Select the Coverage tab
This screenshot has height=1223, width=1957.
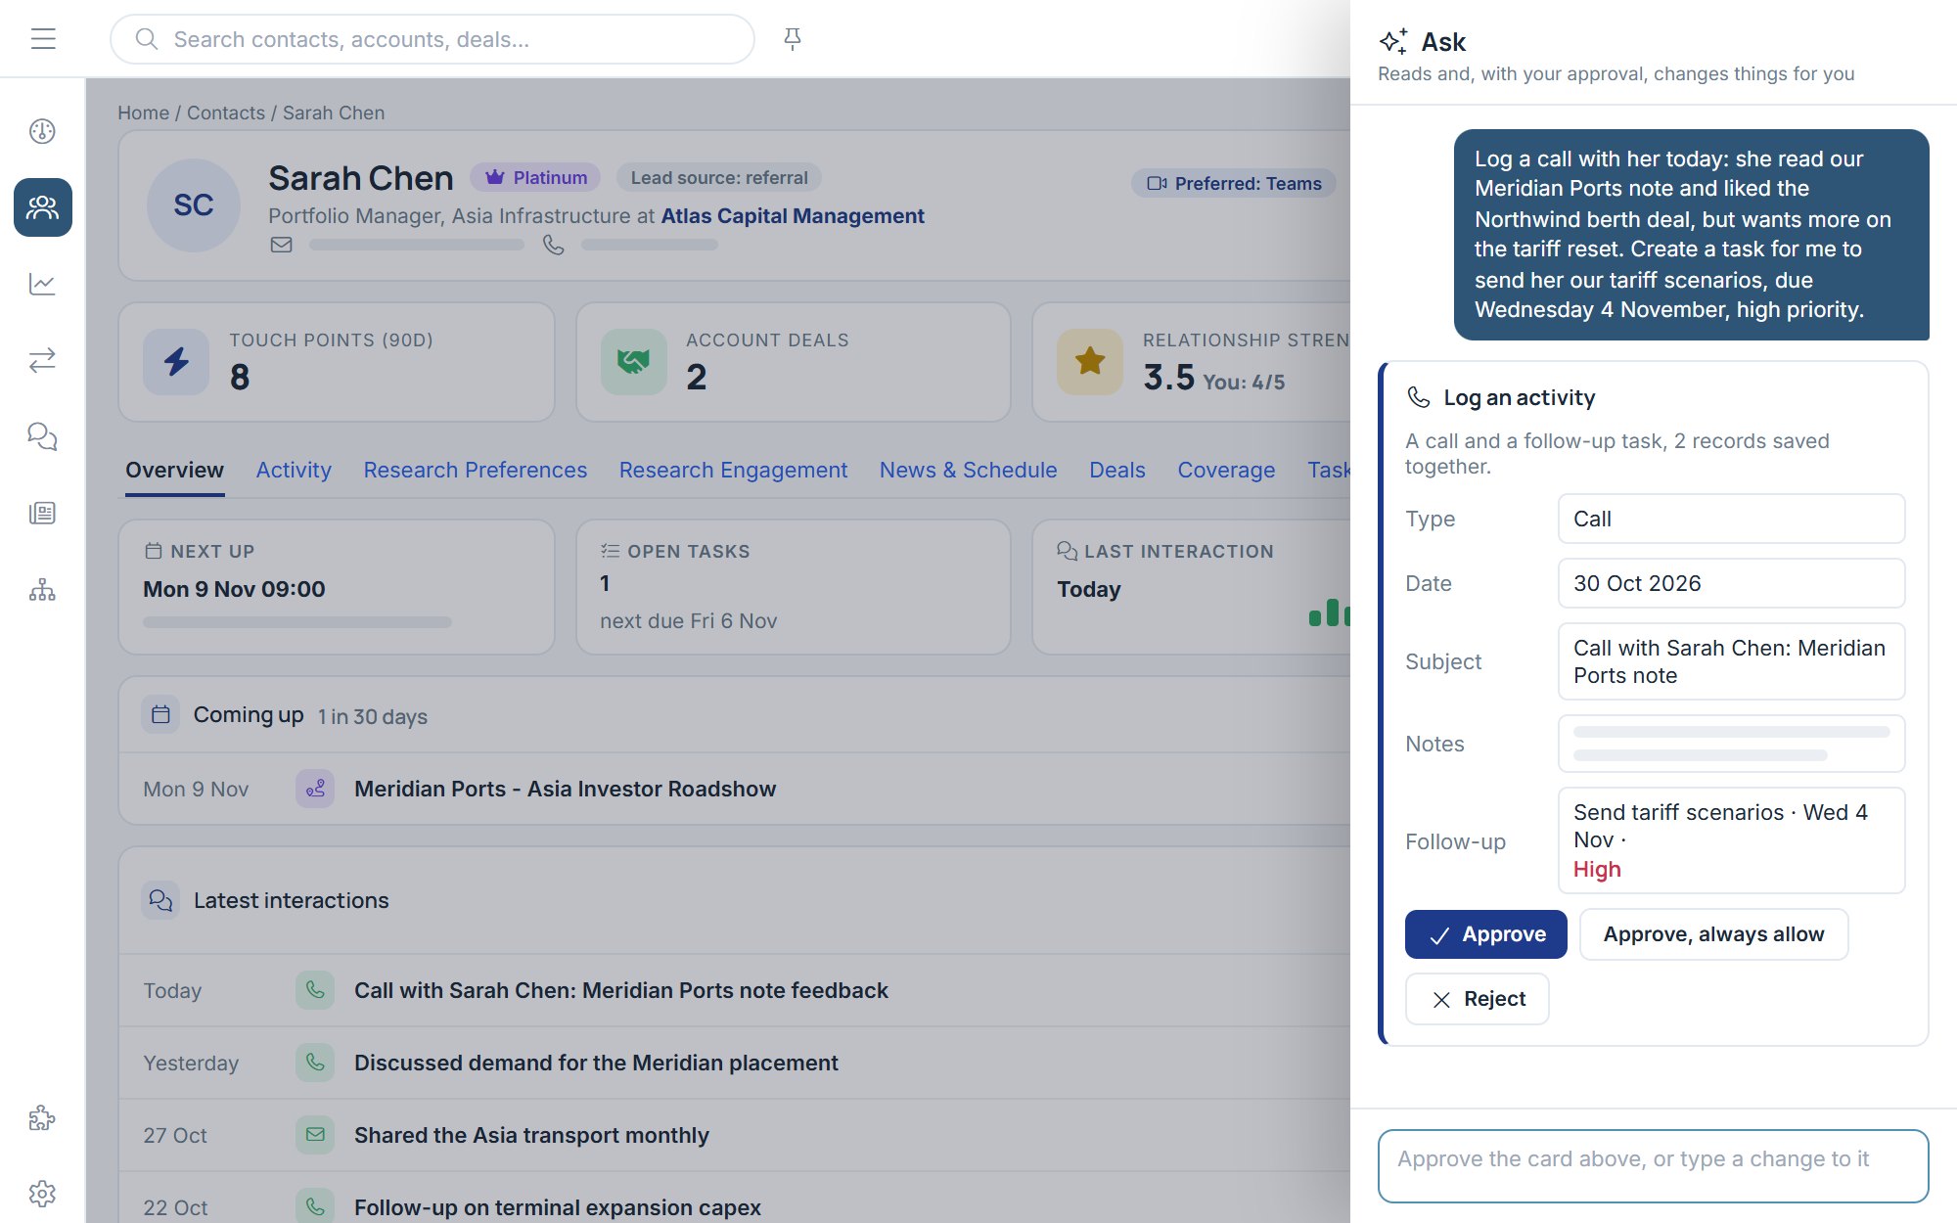pyautogui.click(x=1226, y=471)
